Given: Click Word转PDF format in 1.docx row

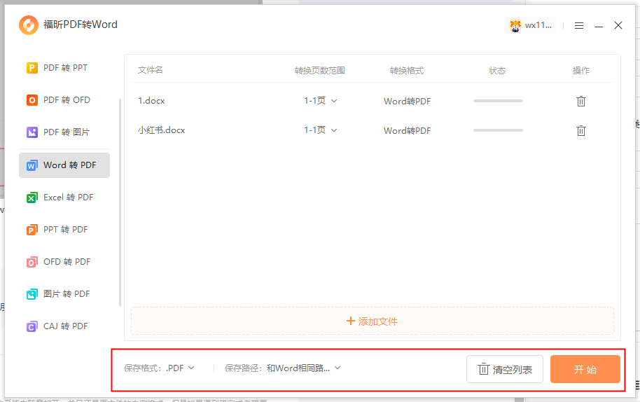Looking at the screenshot, I should click(408, 102).
